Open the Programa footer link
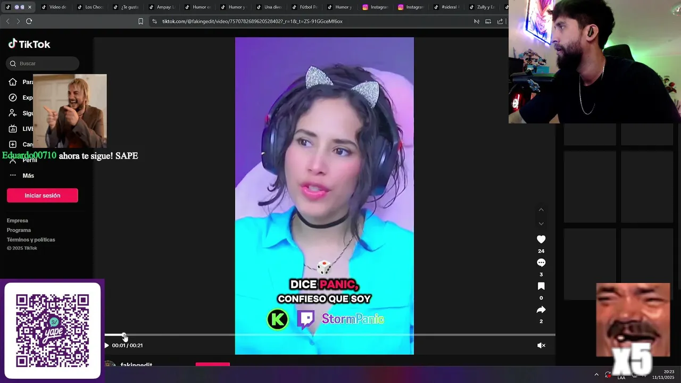 19,230
